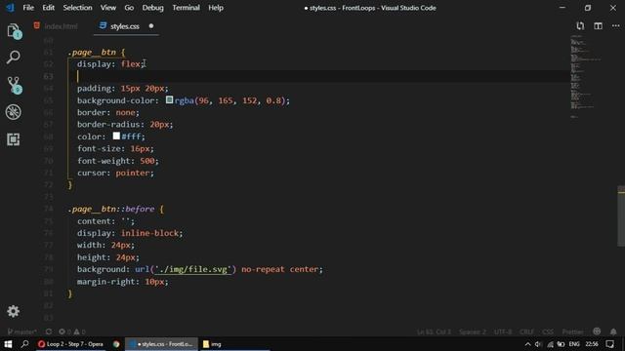This screenshot has width=625, height=351.
Task: Open color picker for #fff swatch
Action: 116,136
